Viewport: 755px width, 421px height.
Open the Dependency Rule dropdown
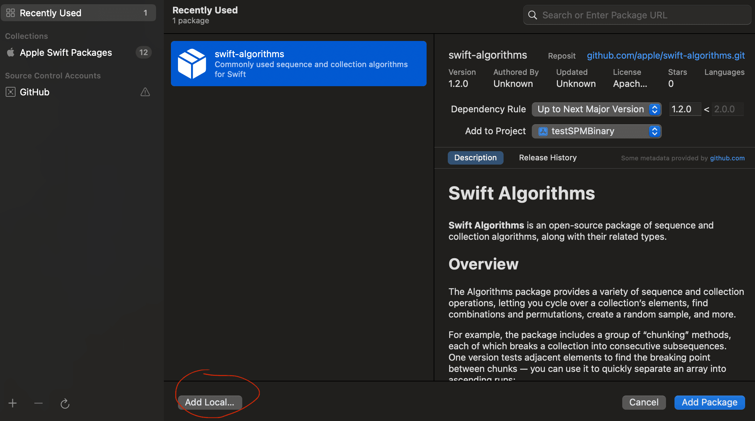click(596, 109)
